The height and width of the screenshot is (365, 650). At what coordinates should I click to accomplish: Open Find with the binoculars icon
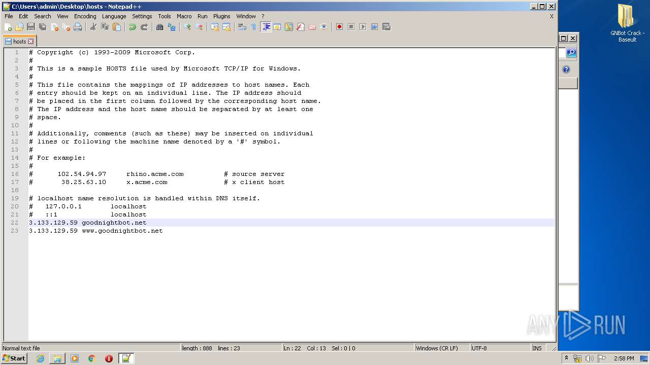click(160, 27)
